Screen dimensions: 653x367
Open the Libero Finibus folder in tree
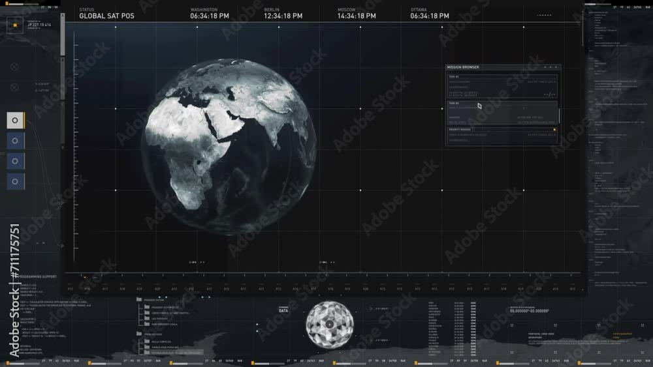click(x=147, y=312)
